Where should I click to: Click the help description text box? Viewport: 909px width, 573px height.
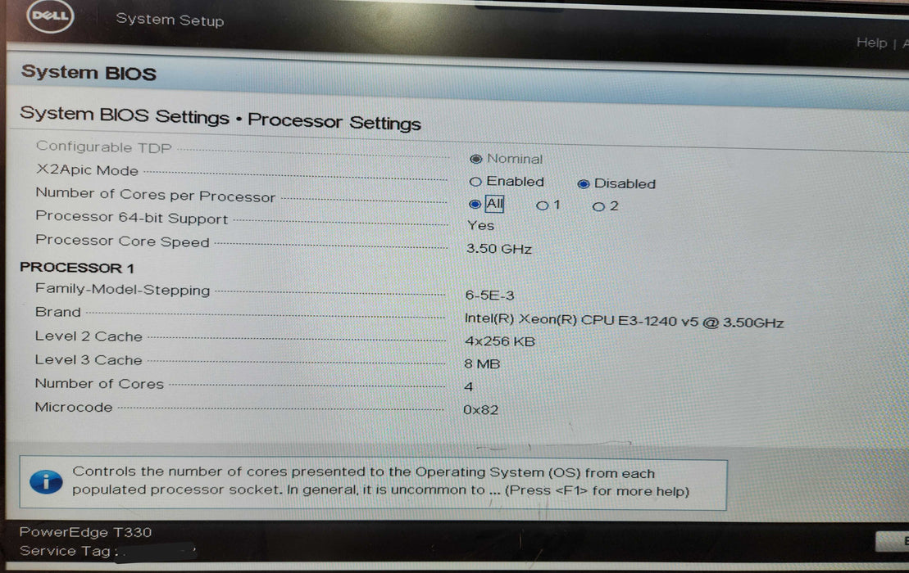tap(373, 483)
